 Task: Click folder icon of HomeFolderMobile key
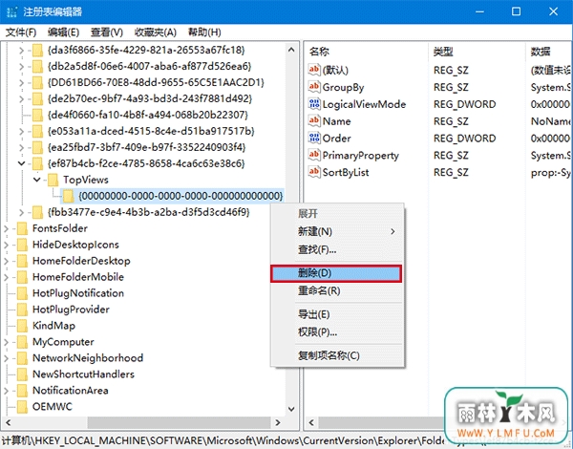coord(22,277)
